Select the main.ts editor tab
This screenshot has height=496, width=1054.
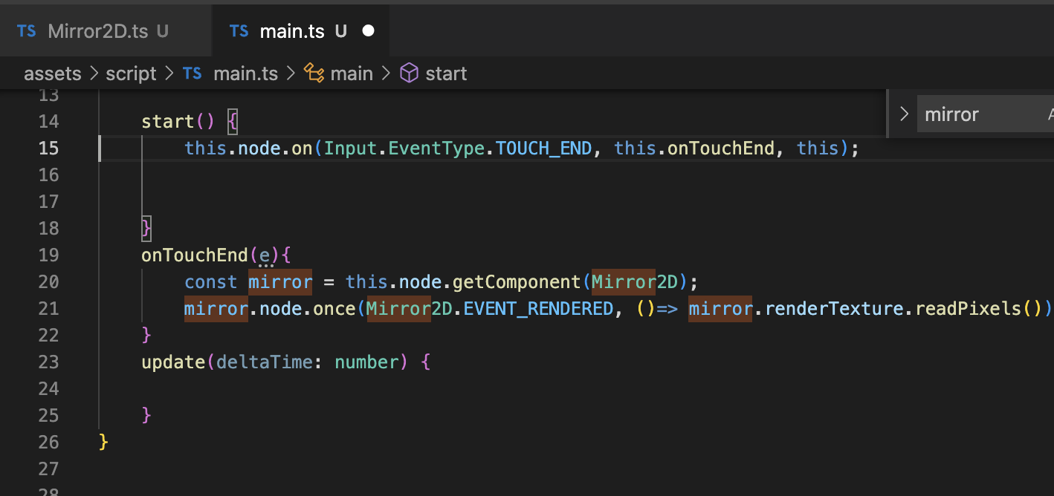(x=292, y=31)
